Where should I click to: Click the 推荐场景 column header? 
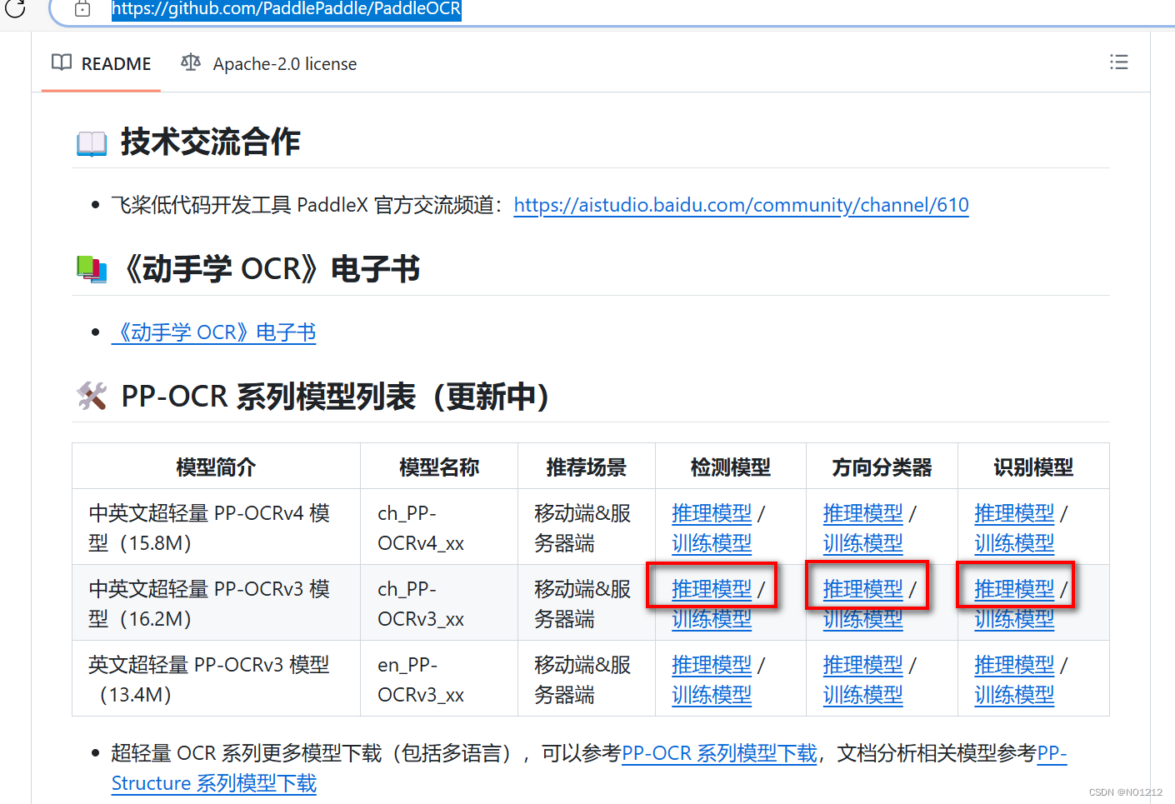point(587,467)
